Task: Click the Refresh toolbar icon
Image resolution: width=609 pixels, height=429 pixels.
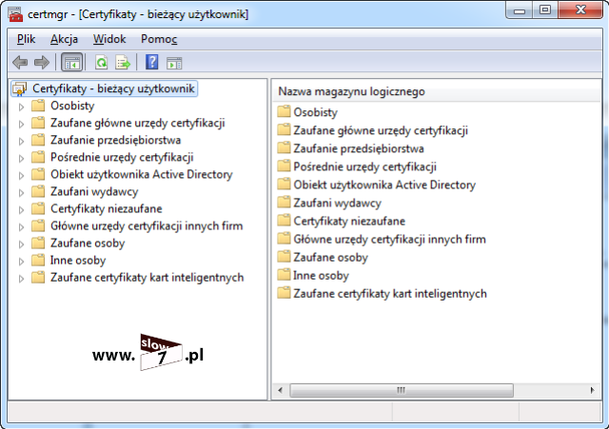Action: click(x=102, y=62)
